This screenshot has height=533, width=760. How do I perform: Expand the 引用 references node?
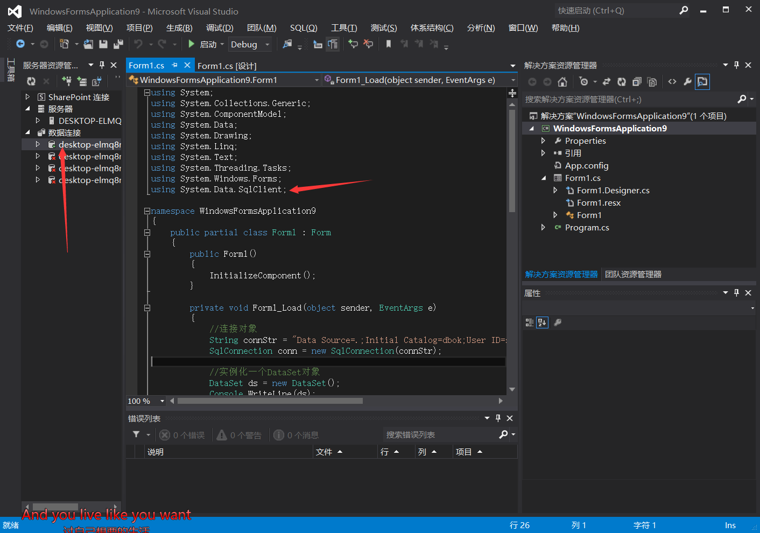[x=543, y=153]
